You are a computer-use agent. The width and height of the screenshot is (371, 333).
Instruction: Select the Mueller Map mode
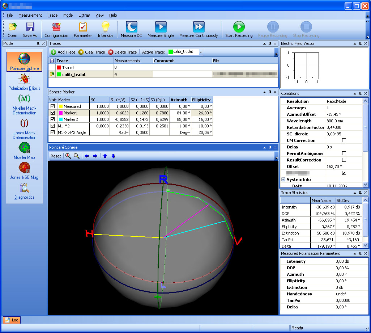[24, 151]
